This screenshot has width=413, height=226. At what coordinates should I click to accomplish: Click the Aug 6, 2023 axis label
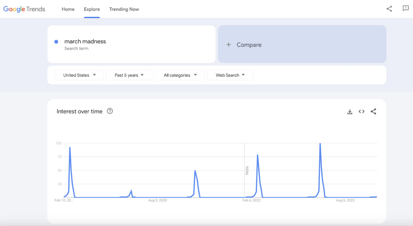point(345,201)
